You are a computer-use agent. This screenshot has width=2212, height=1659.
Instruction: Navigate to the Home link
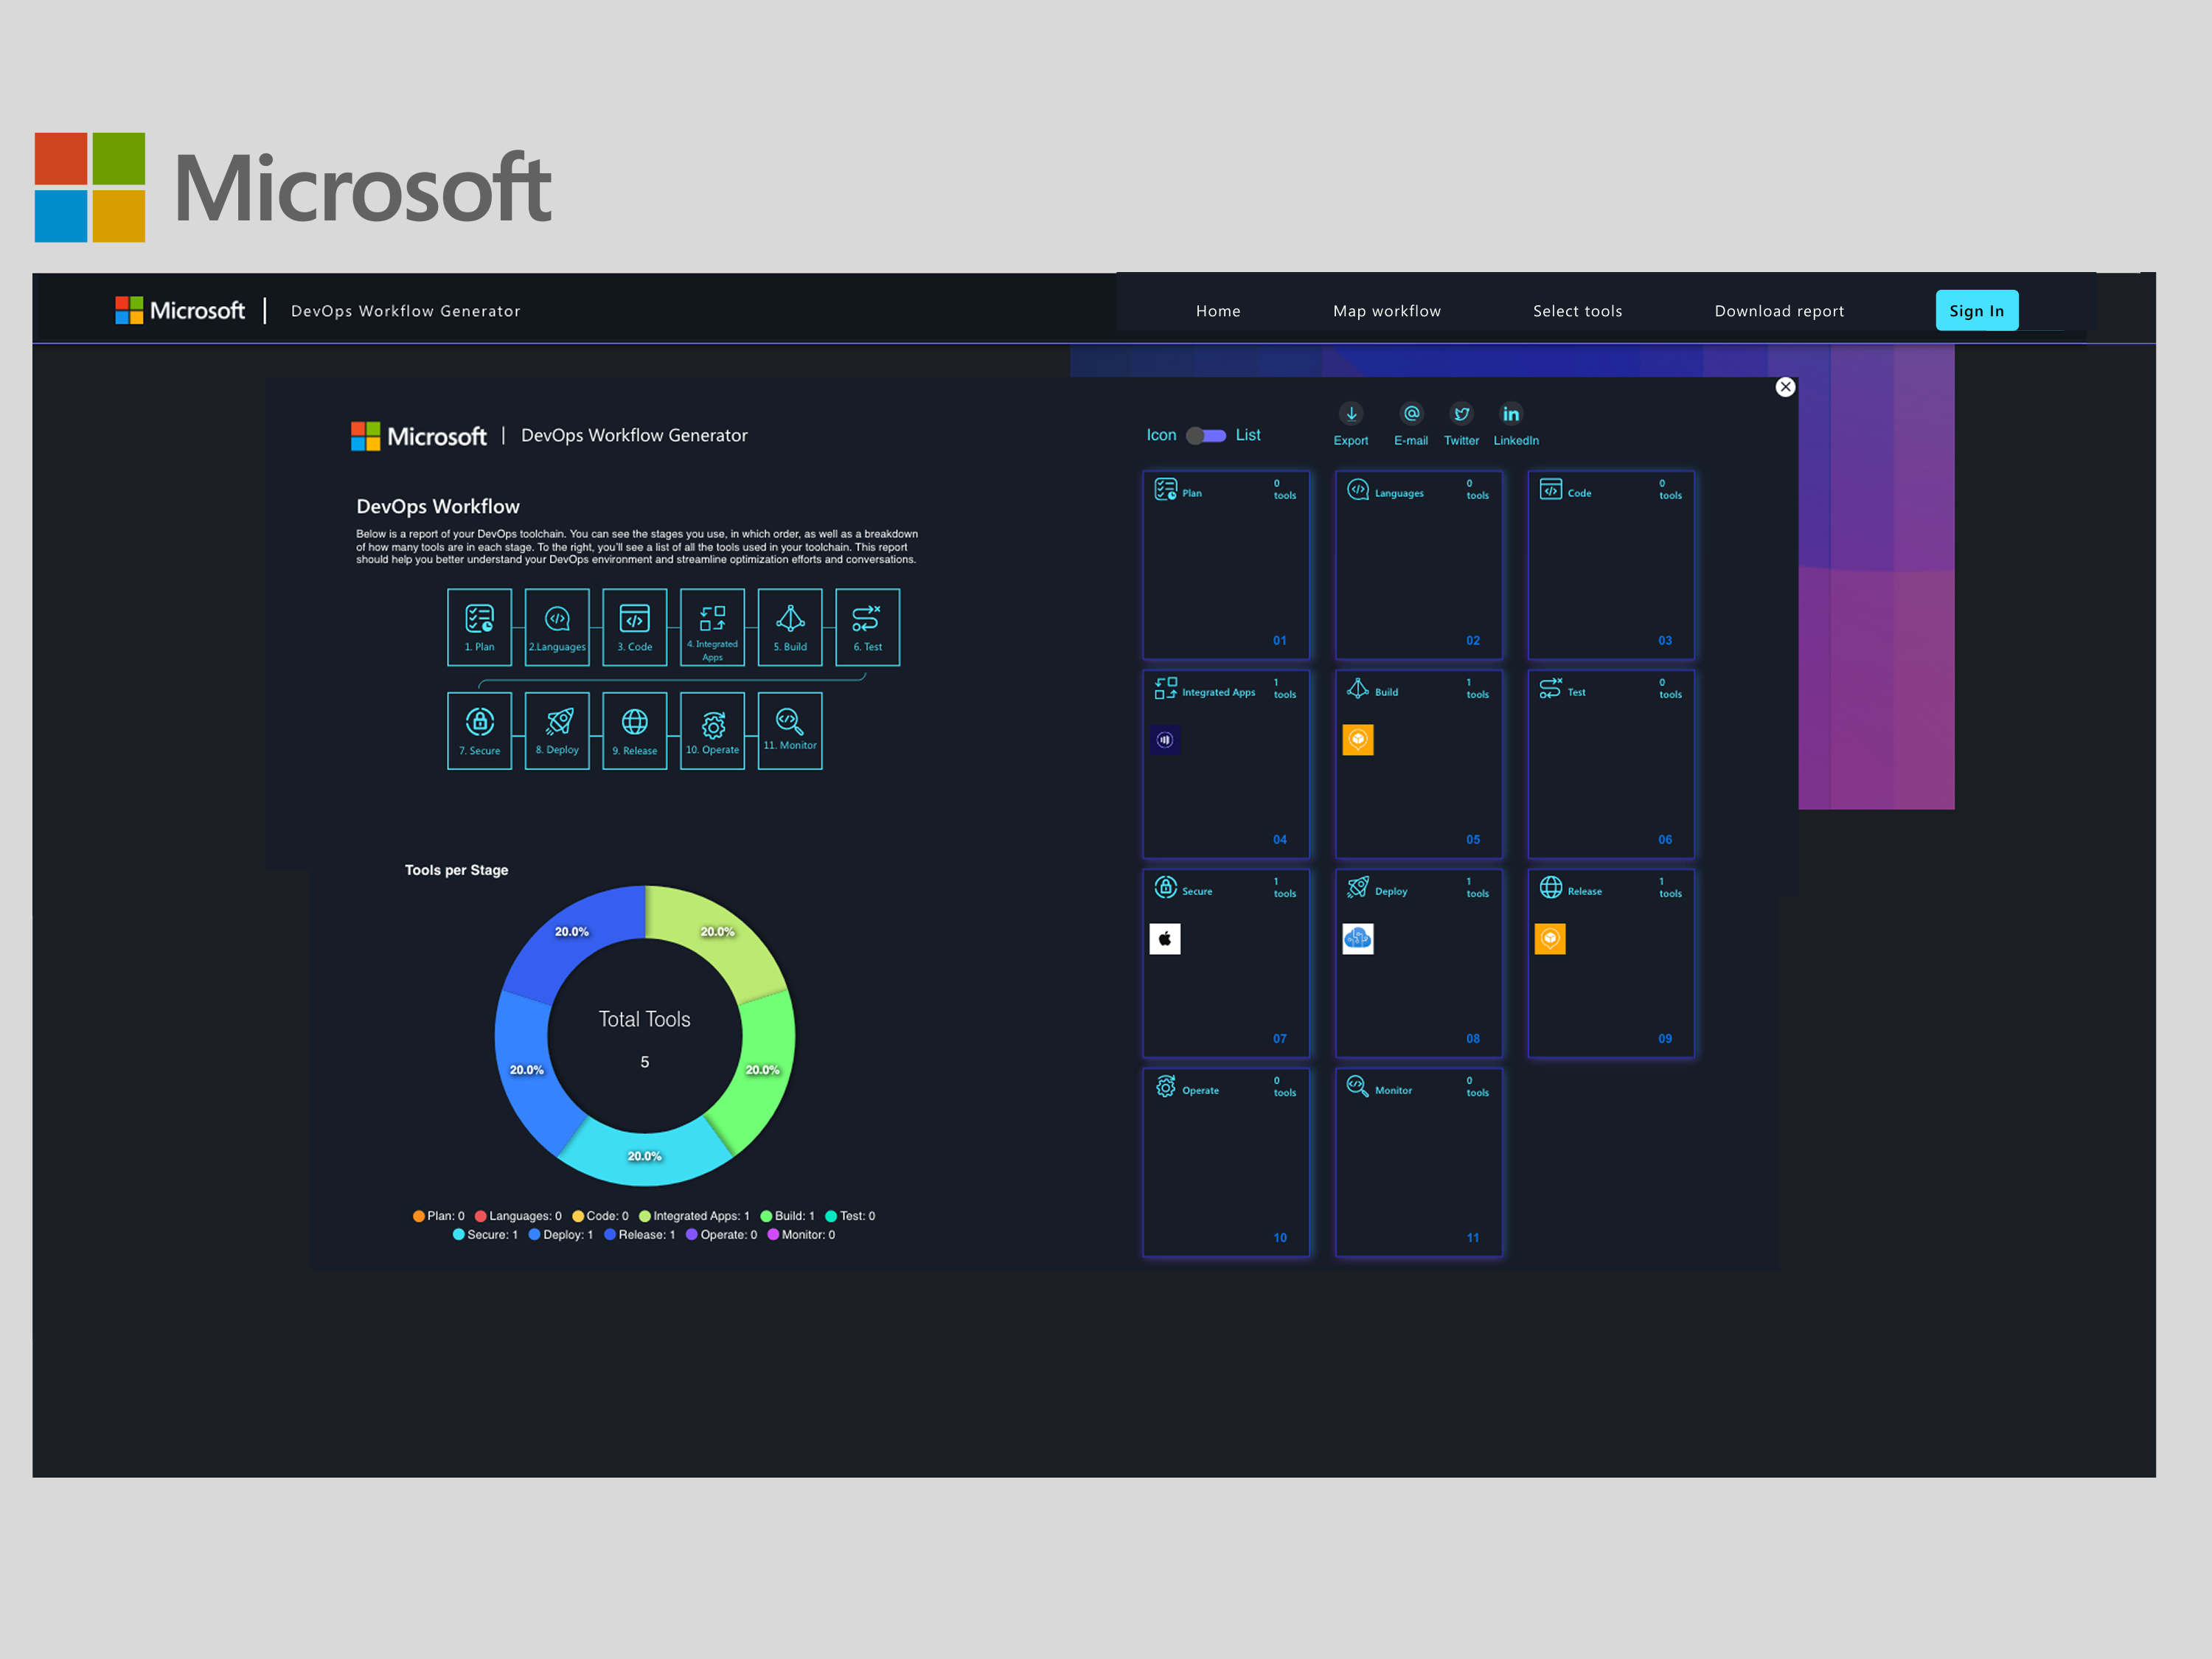[x=1217, y=311]
